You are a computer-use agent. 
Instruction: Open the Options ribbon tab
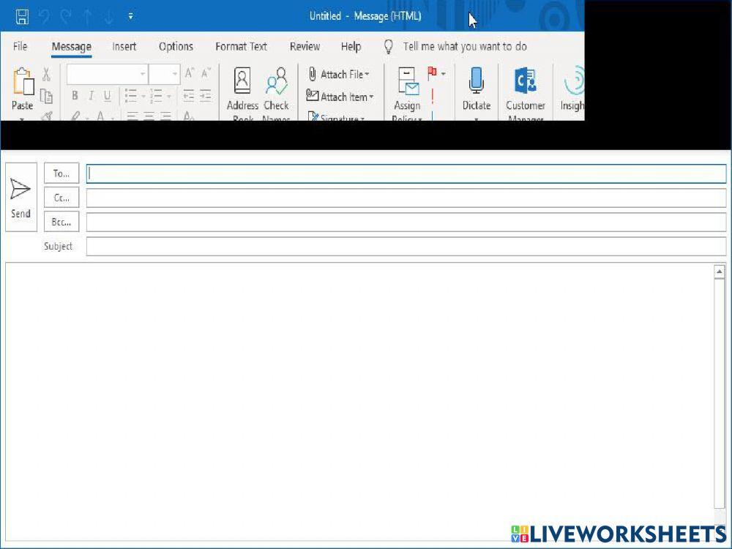[x=176, y=46]
